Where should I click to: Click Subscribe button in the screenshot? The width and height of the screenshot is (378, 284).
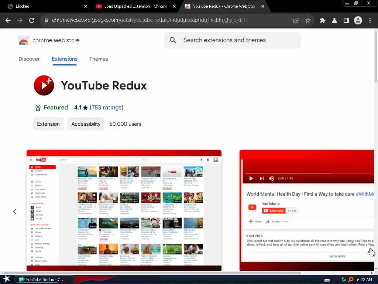[x=274, y=211]
